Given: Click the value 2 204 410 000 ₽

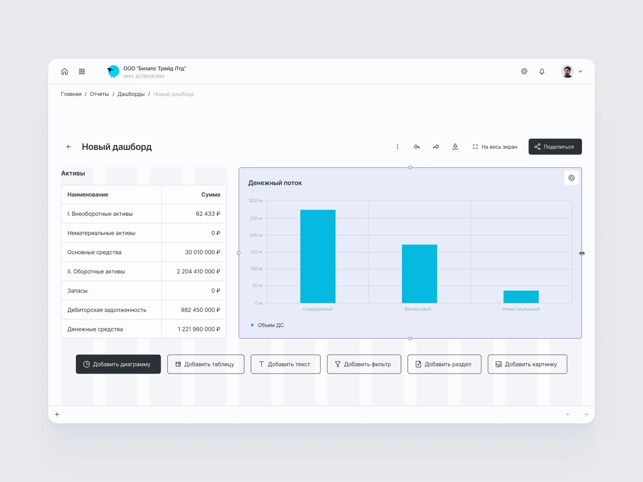Looking at the screenshot, I should pyautogui.click(x=199, y=272).
